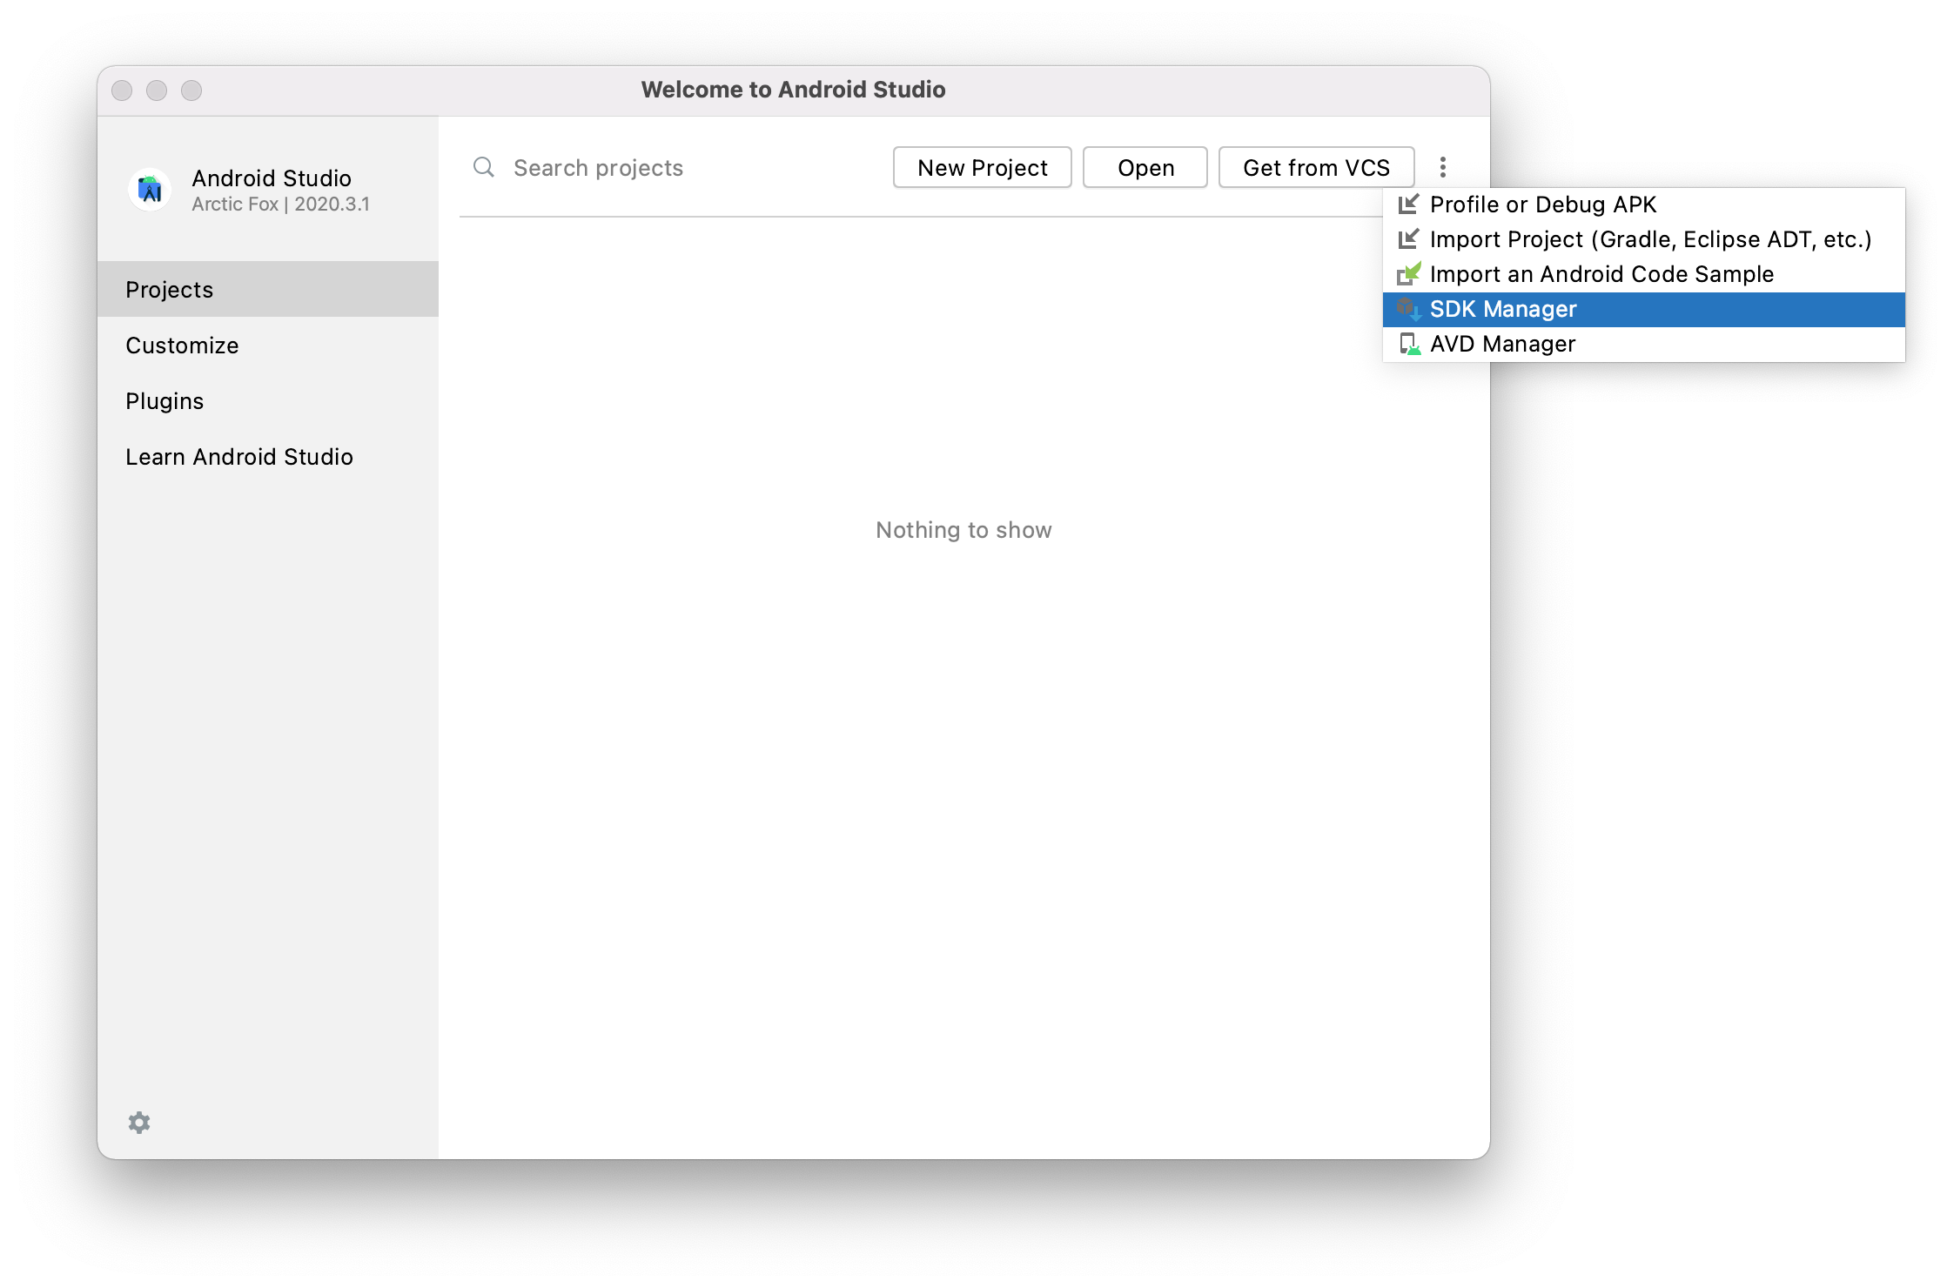Select Profile or Debug APK
This screenshot has width=1947, height=1288.
pos(1643,205)
